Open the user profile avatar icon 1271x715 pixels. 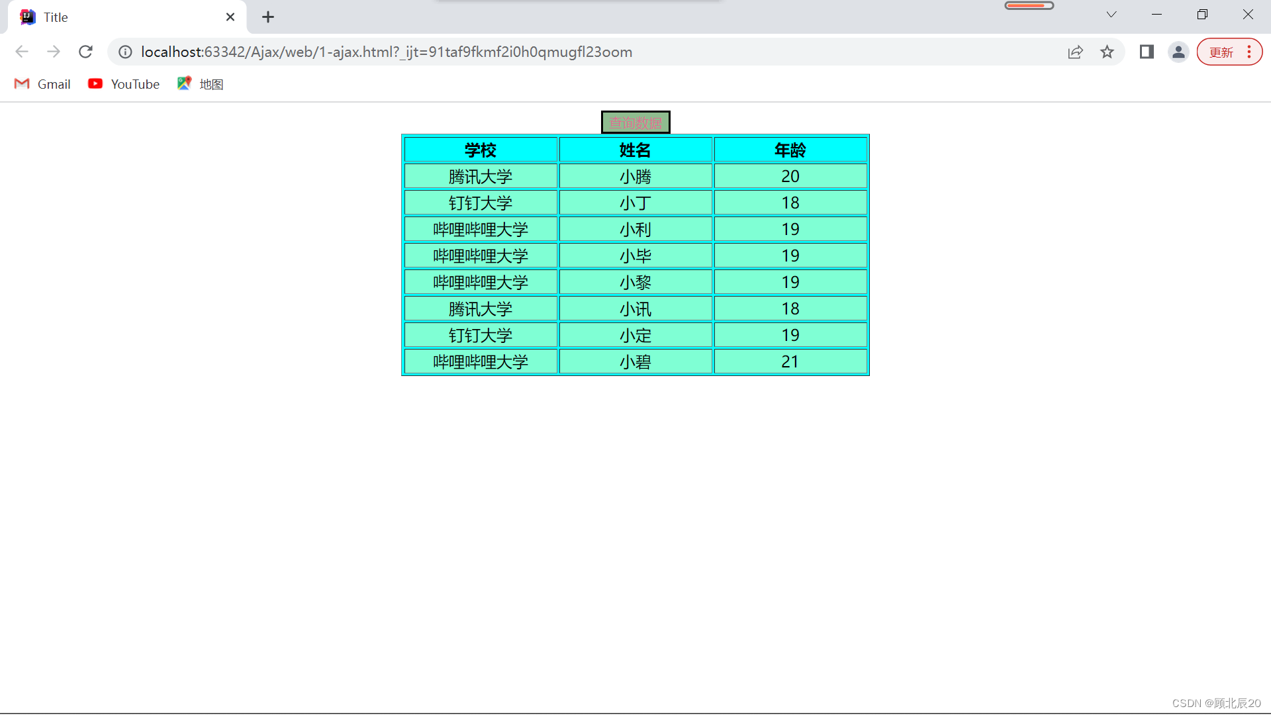[x=1178, y=52]
